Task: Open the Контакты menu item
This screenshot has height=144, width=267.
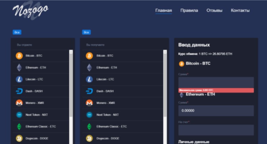Action: coord(240,10)
